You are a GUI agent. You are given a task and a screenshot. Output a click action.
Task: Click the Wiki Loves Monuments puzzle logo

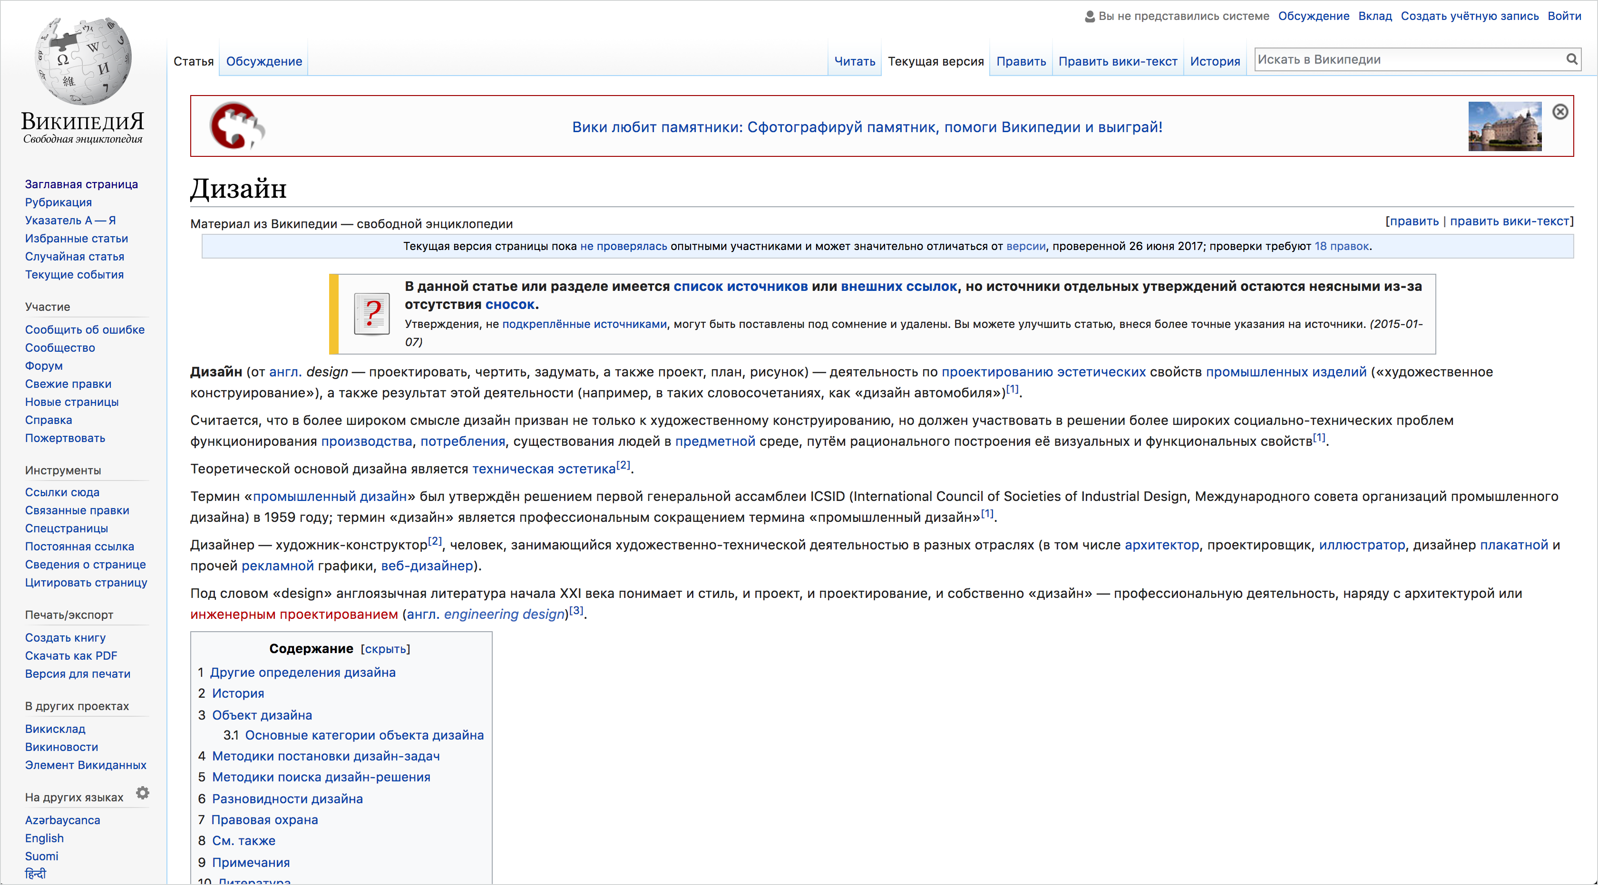coord(238,126)
